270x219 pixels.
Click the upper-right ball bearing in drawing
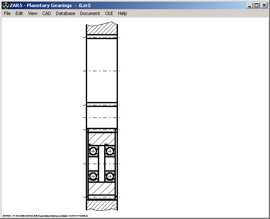click(110, 151)
